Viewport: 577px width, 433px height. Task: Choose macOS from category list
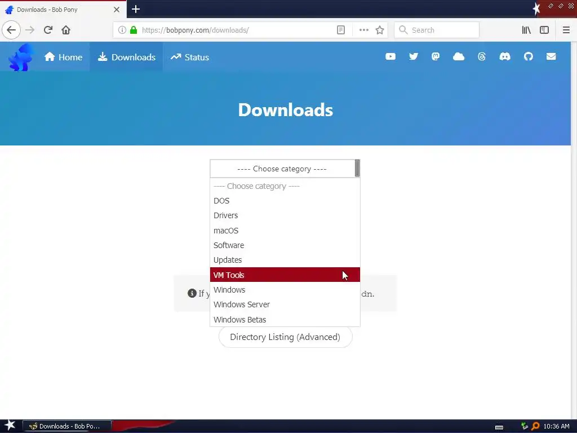[x=285, y=231]
